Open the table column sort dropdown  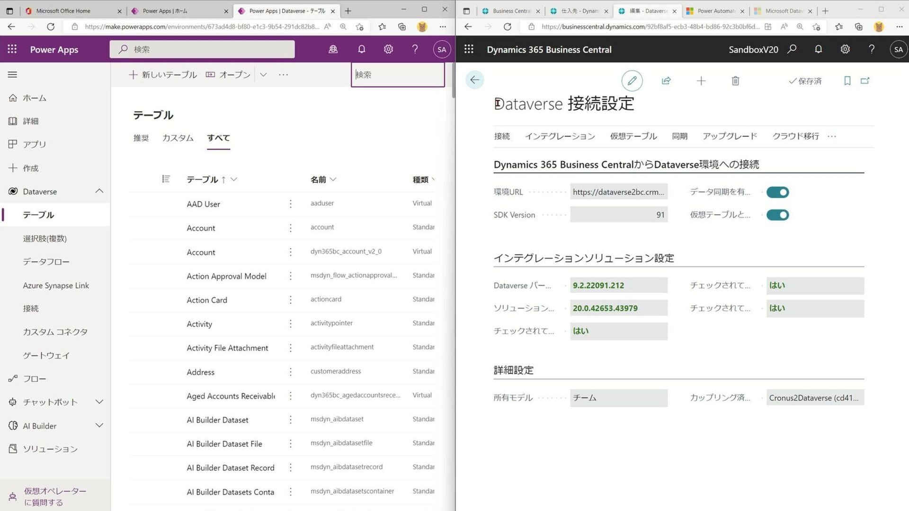coord(234,179)
